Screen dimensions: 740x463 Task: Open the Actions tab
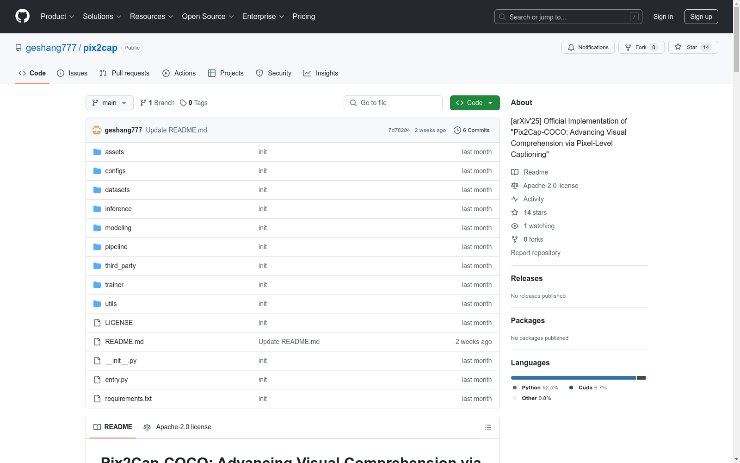click(179, 73)
